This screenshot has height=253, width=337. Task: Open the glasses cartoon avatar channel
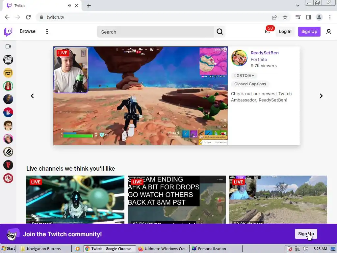tap(8, 126)
